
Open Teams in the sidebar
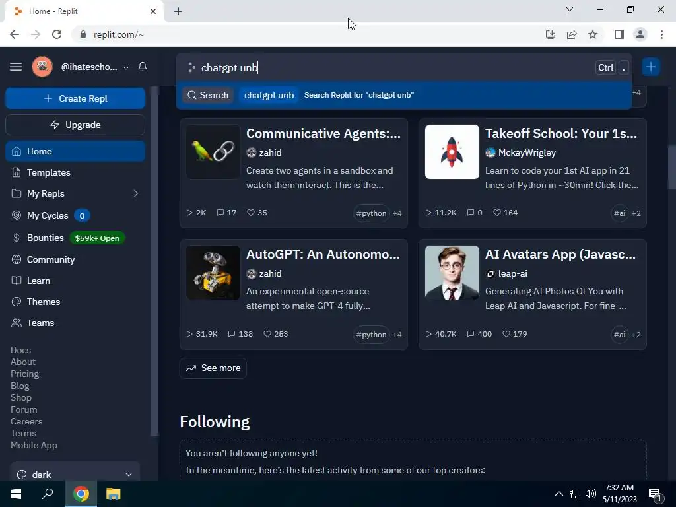[40, 323]
